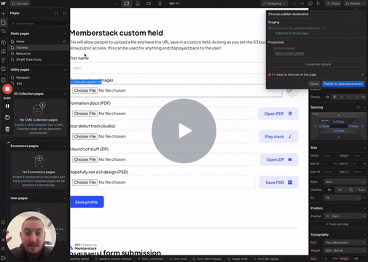Collapse Ecommerce pages section
The height and width of the screenshot is (262, 368).
(x=65, y=146)
